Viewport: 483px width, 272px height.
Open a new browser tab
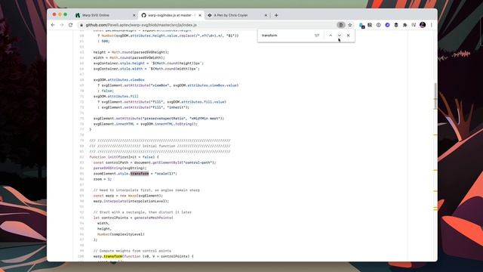pyautogui.click(x=276, y=15)
